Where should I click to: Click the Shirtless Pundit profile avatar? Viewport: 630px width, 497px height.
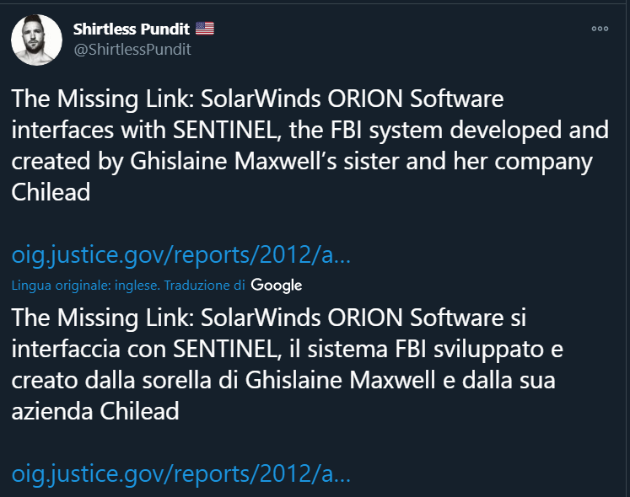coord(36,40)
